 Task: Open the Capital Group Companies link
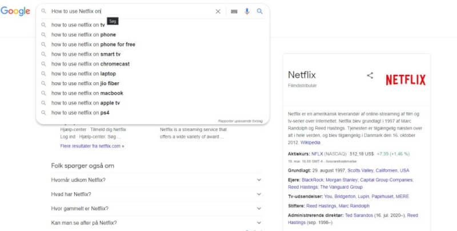tap(387, 180)
